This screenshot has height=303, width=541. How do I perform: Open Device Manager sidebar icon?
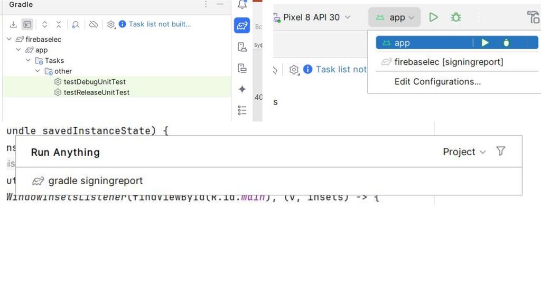(x=242, y=47)
